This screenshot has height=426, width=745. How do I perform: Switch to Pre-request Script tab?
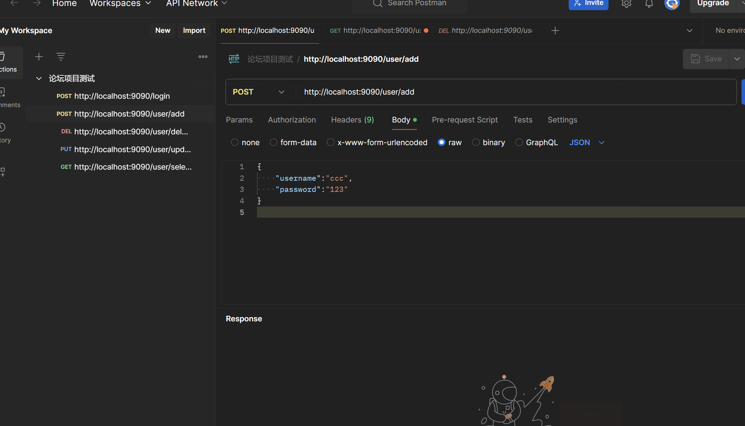point(465,120)
